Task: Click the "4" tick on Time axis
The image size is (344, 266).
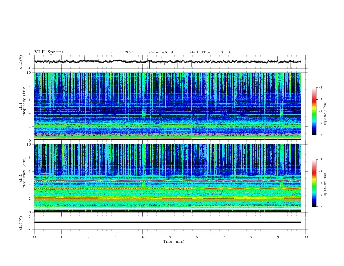Action: click(142, 237)
